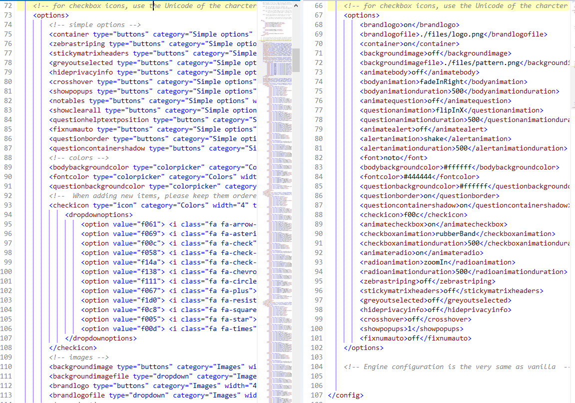575x403 pixels.
Task: Click the minimap code overview
Action: tap(280, 200)
